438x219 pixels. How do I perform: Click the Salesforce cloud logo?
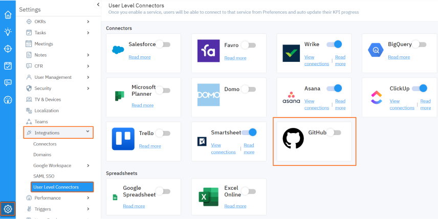click(118, 50)
